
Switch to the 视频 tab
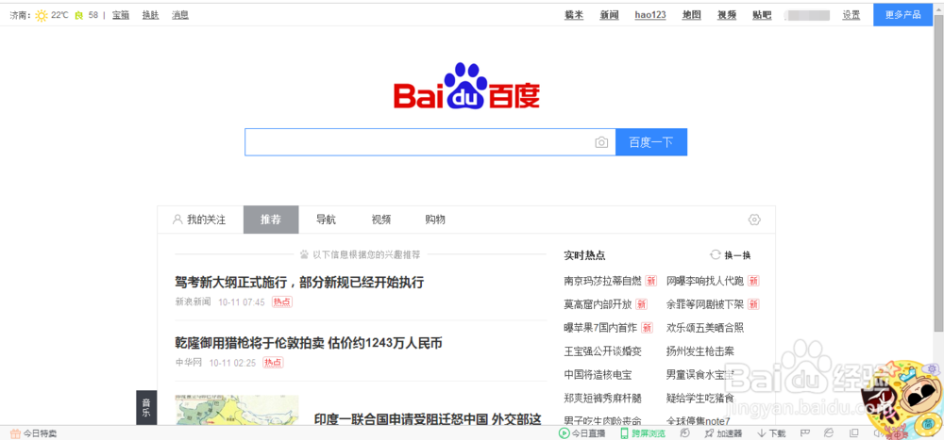tap(381, 220)
